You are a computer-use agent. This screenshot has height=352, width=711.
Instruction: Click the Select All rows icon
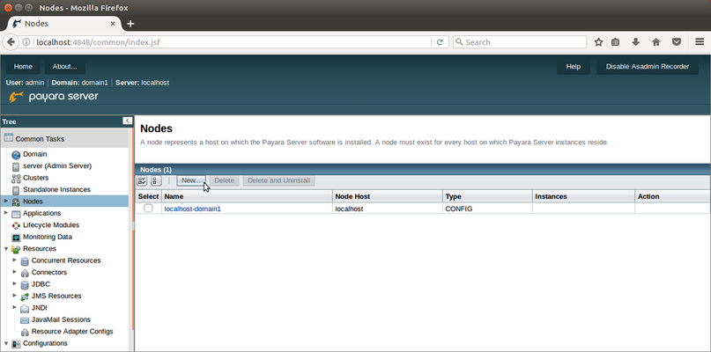tap(142, 180)
